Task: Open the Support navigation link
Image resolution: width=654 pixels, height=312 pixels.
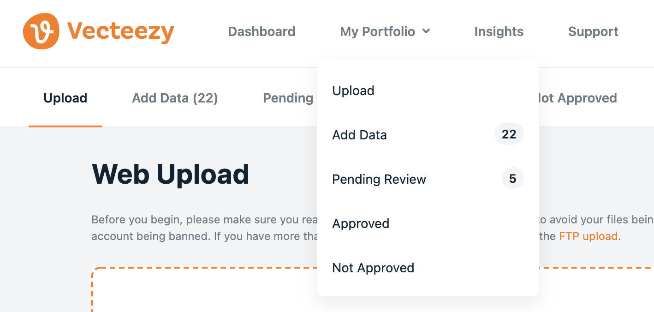Action: [x=593, y=31]
